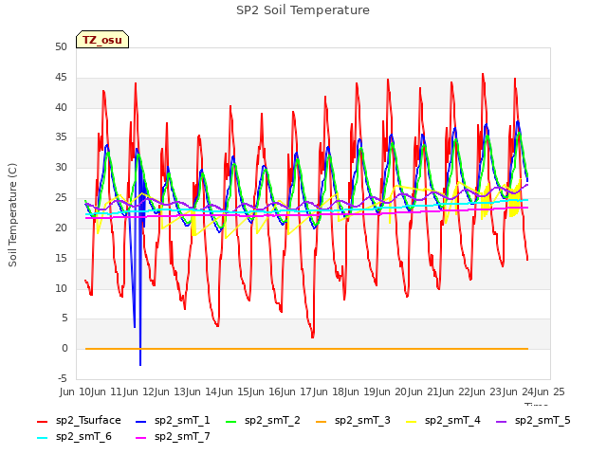Select the sp2_smT_2 legend label

tap(272, 421)
